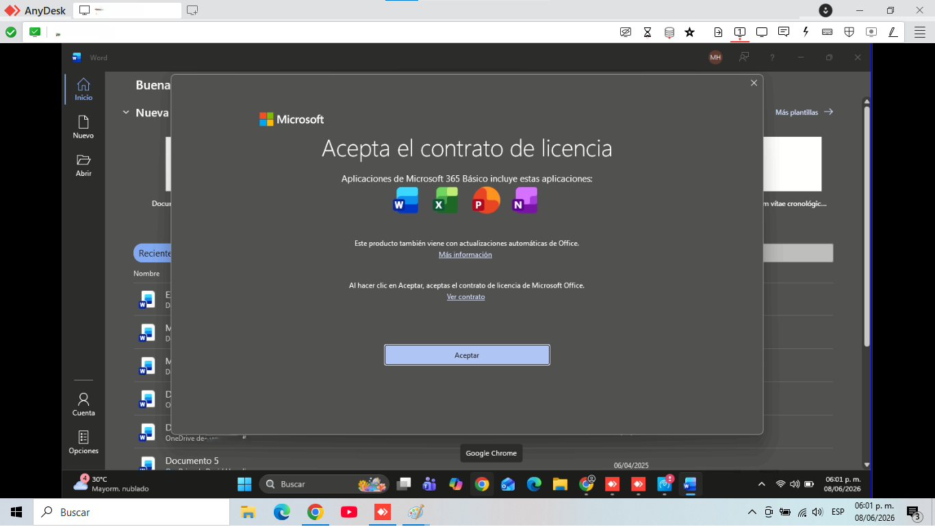Open the AnyDesk chat icon
Viewport: 935px width, 527px height.
pos(784,32)
